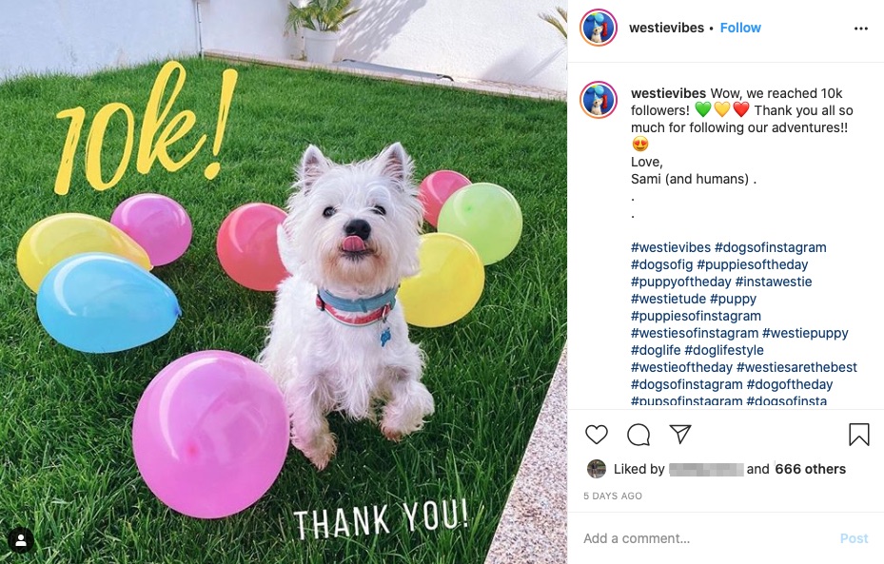Like the post with the heart icon
The image size is (884, 564).
click(597, 435)
